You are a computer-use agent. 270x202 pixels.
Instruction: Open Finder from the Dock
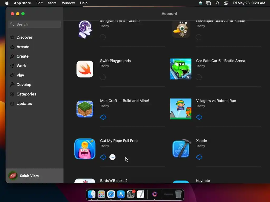pyautogui.click(x=91, y=194)
